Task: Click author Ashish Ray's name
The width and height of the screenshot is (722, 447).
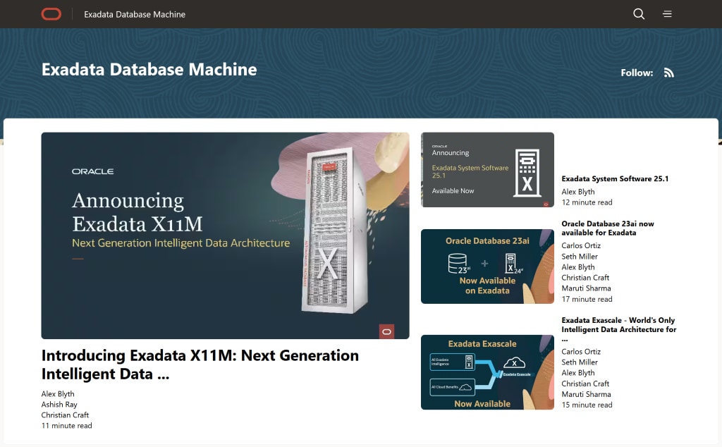Action: [58, 404]
